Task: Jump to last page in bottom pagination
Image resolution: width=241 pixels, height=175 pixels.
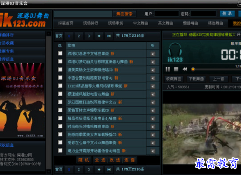Action: pos(109,169)
